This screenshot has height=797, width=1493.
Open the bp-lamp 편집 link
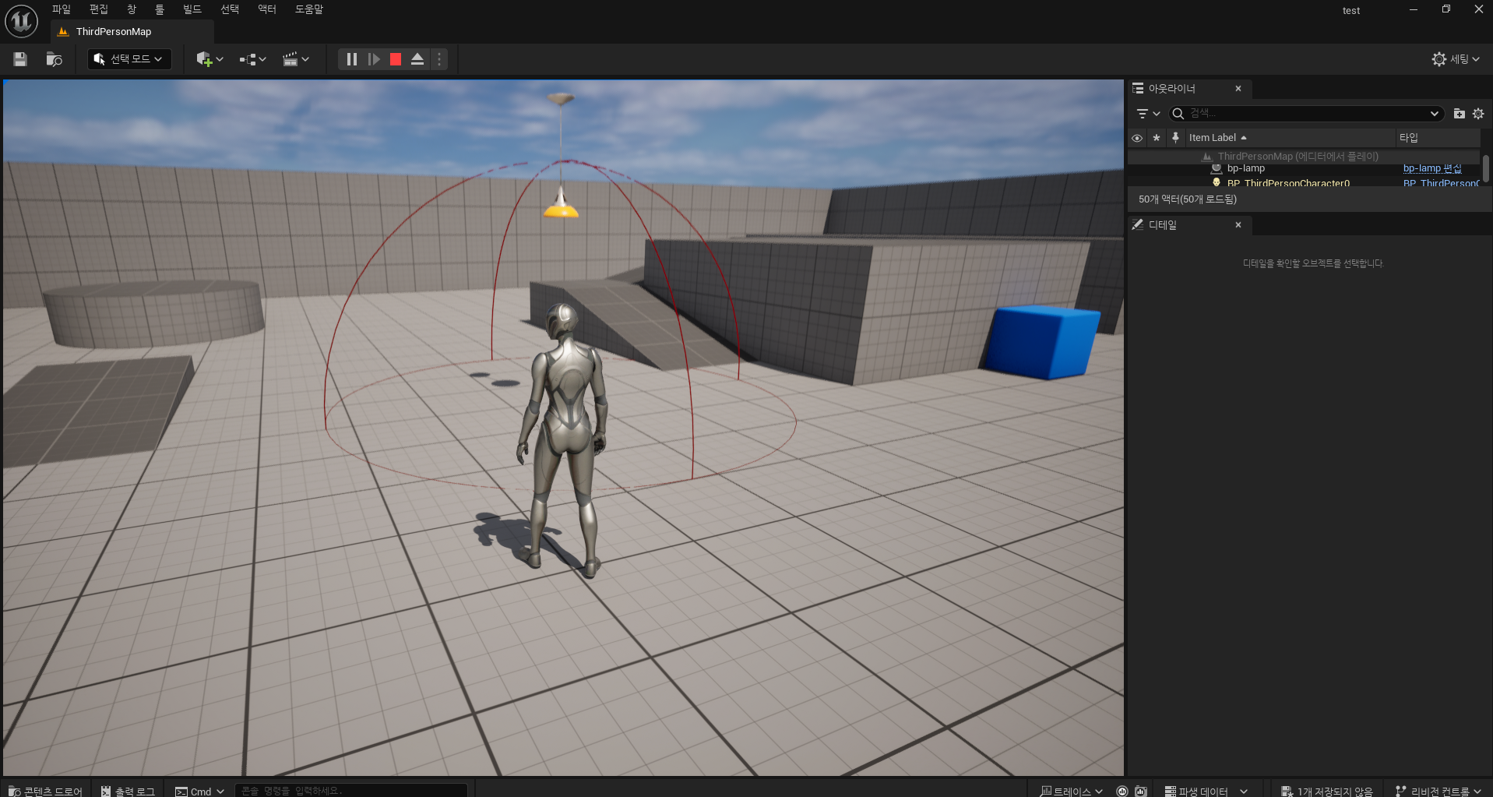pyautogui.click(x=1432, y=168)
